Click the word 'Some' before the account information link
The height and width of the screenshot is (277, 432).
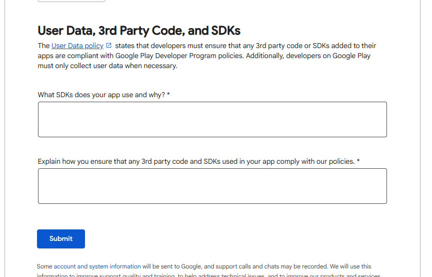coord(44,266)
